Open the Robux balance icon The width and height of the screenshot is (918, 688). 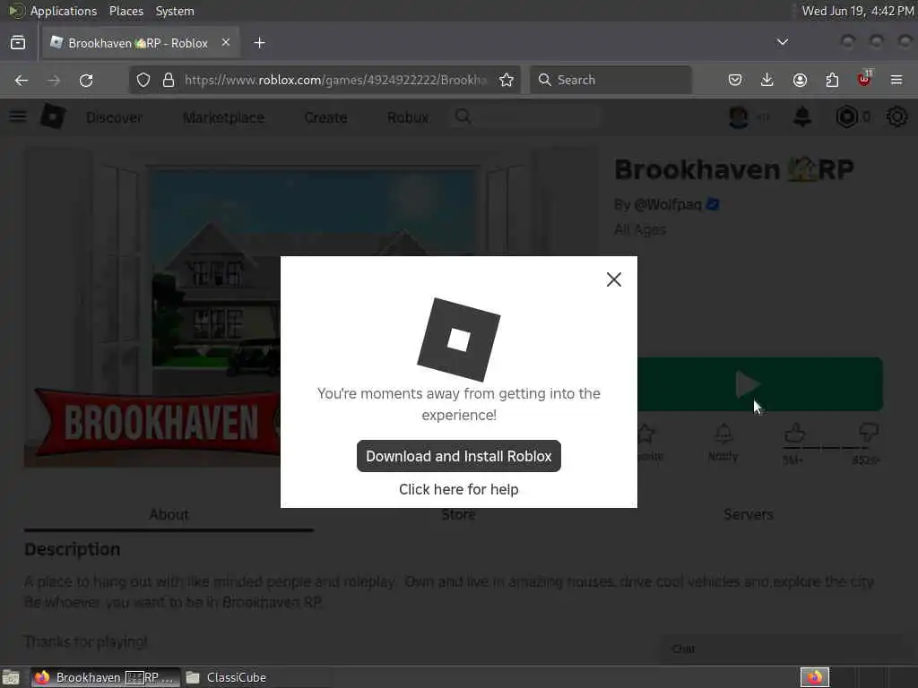pyautogui.click(x=846, y=117)
